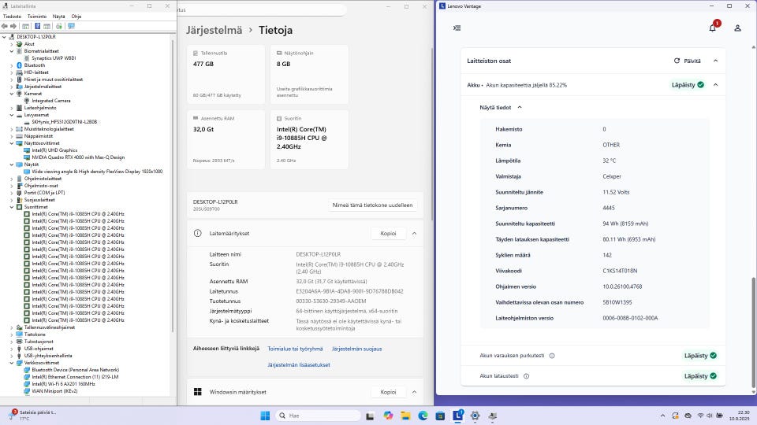Select the Bluetooth device category icon
Screen dimensions: 757x425
click(x=19, y=65)
